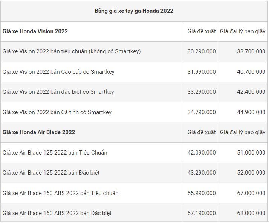Viewport: 269px width, 223px height.
Task: Select dealer price 40.700.000
Action: pyautogui.click(x=251, y=71)
